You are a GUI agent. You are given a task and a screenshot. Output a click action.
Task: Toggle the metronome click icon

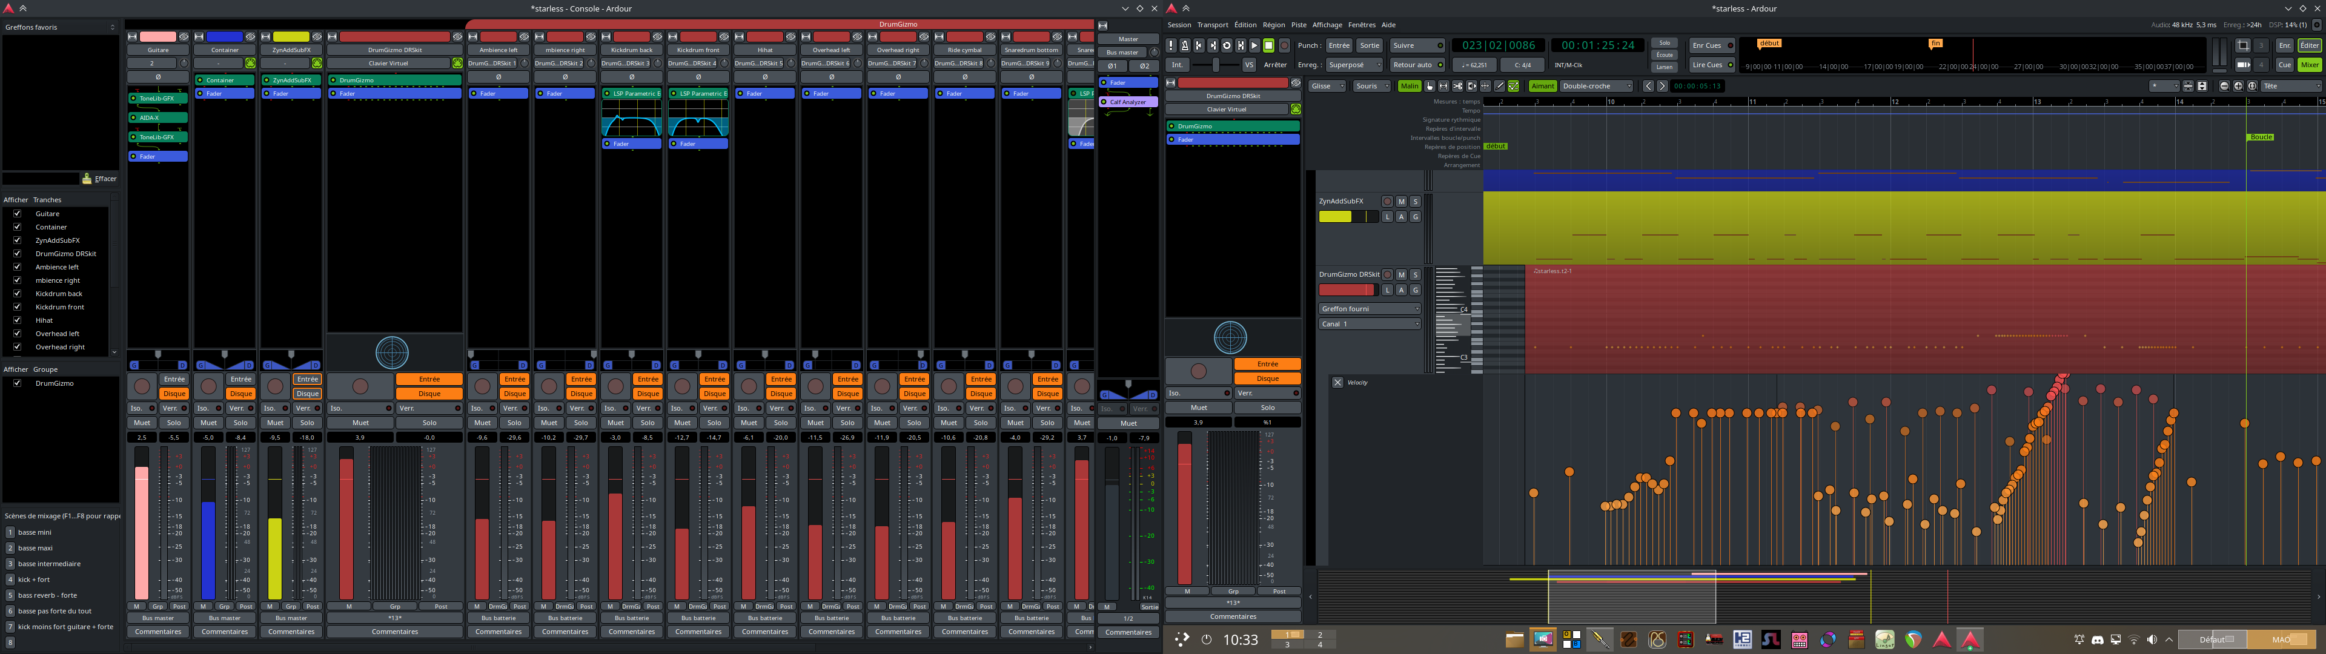[x=1185, y=45]
